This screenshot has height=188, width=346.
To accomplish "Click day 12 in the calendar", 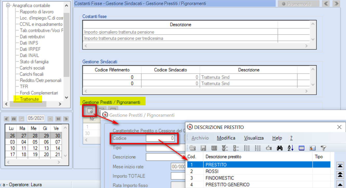I will (x=35, y=148).
